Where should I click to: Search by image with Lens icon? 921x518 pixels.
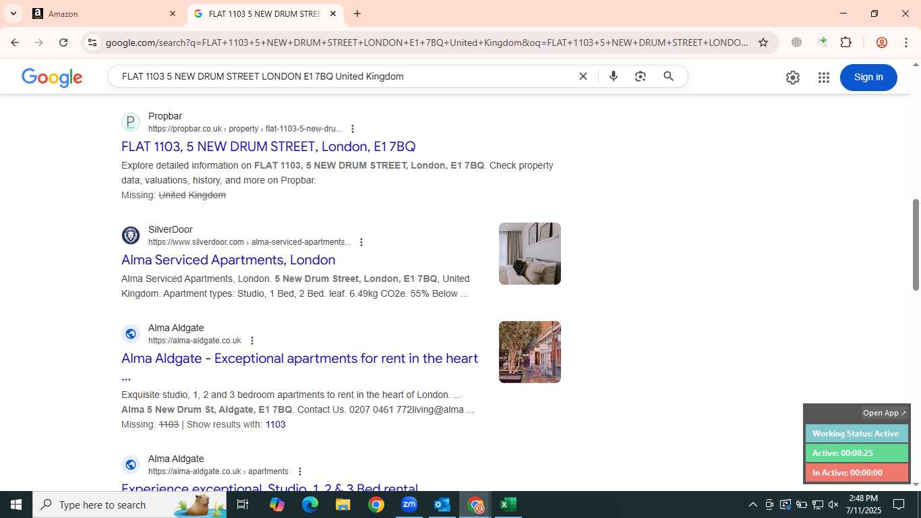pos(641,76)
